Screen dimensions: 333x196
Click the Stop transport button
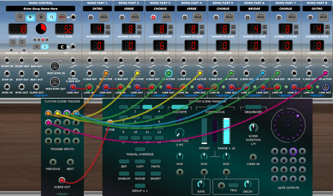(41, 17)
